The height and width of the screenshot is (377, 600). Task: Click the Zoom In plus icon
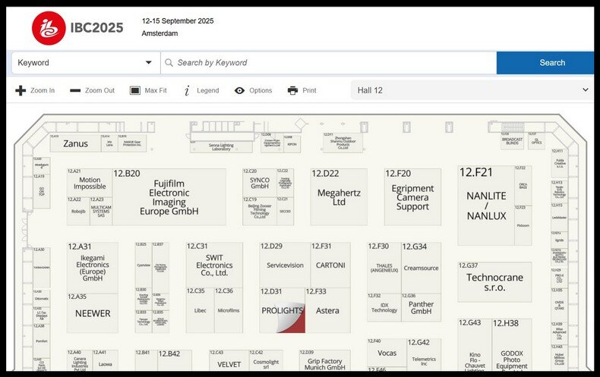(x=21, y=90)
